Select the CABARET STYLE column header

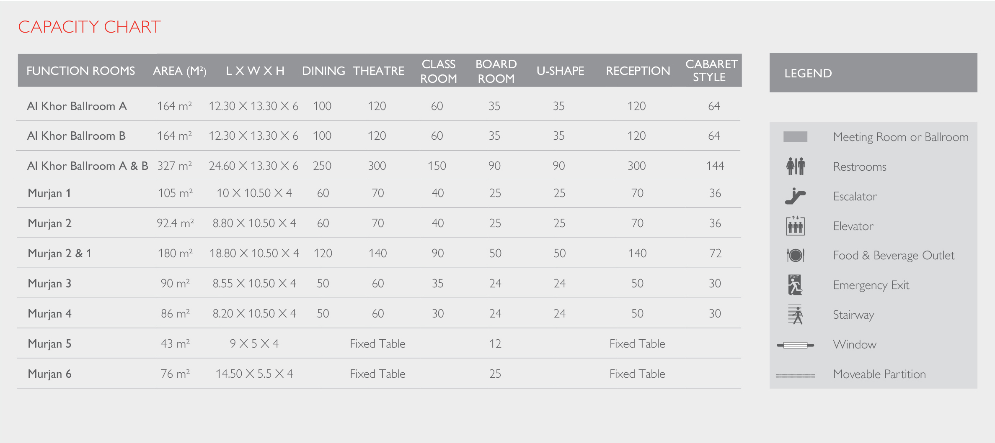click(x=711, y=70)
